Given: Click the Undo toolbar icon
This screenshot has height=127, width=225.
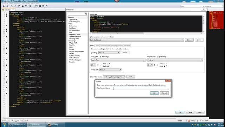Looking at the screenshot, I should (x=12, y=6).
